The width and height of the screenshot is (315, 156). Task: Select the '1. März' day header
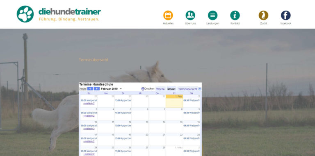[178, 147]
